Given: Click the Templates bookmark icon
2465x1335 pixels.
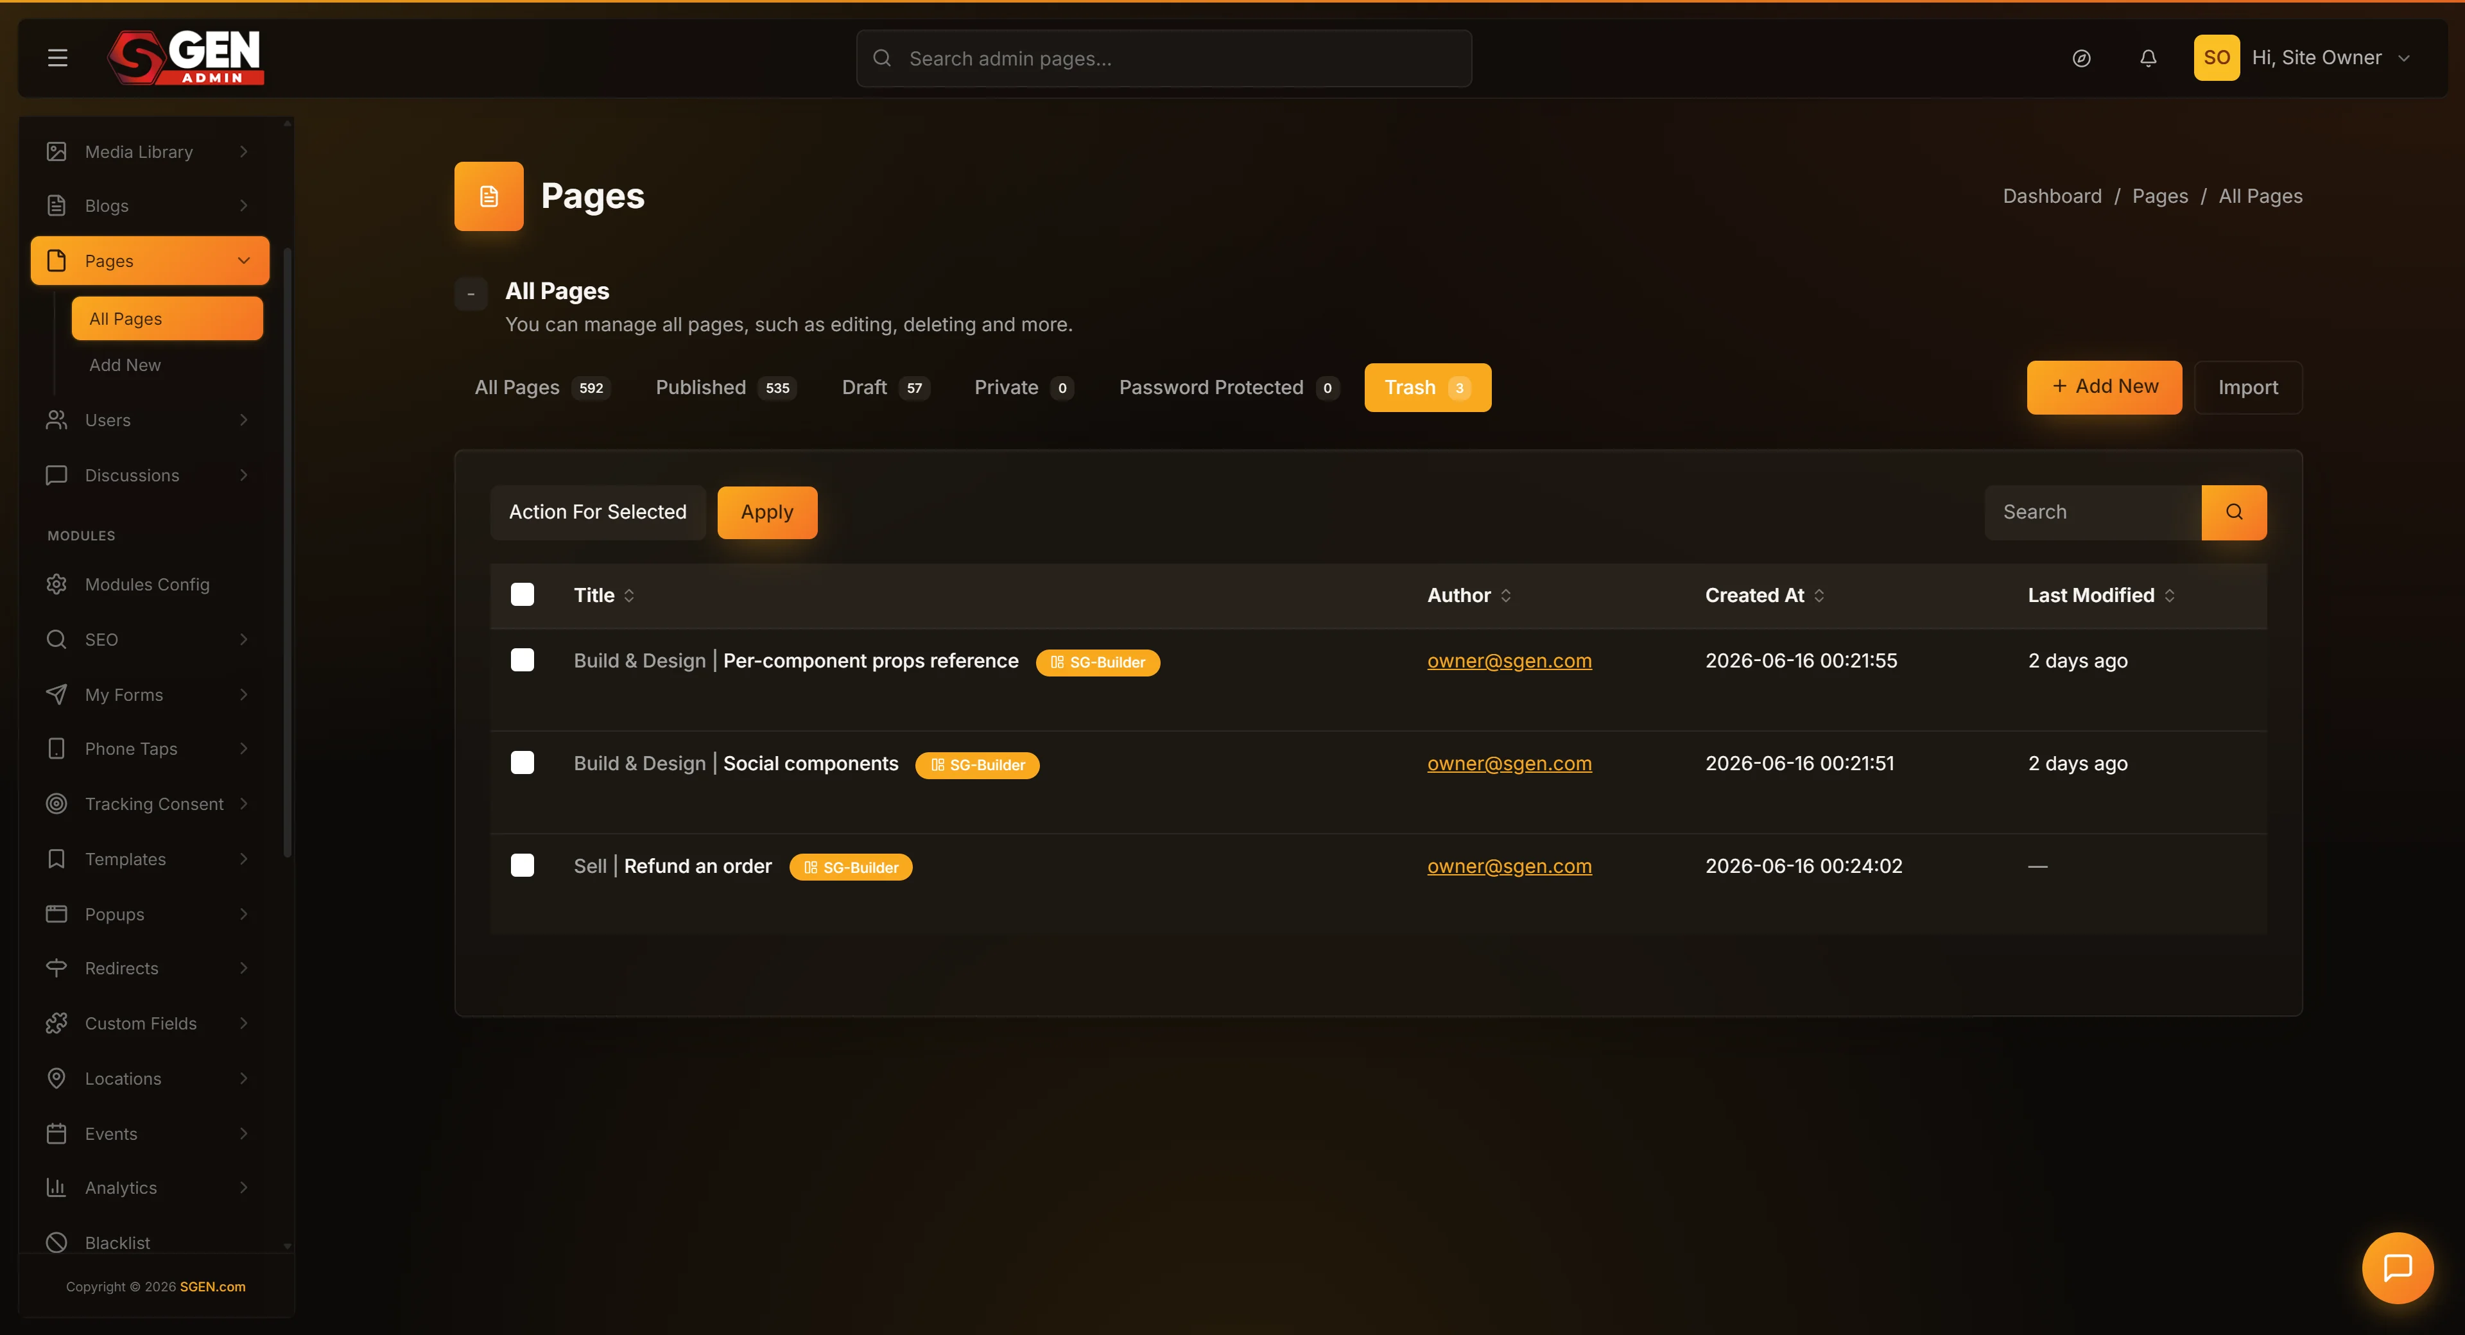Looking at the screenshot, I should click(56, 858).
